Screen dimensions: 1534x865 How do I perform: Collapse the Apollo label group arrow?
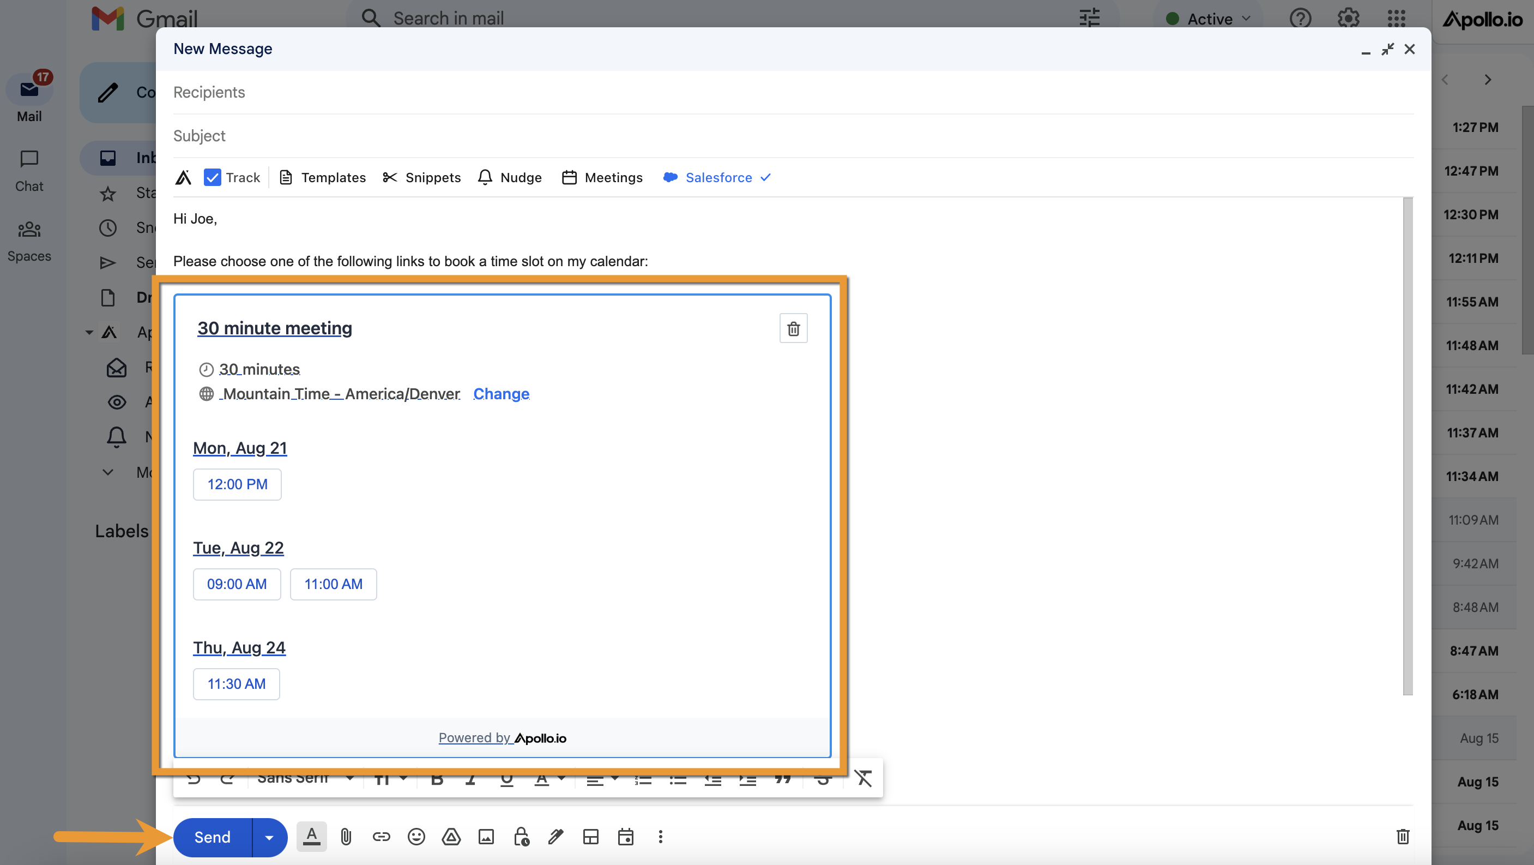89,332
